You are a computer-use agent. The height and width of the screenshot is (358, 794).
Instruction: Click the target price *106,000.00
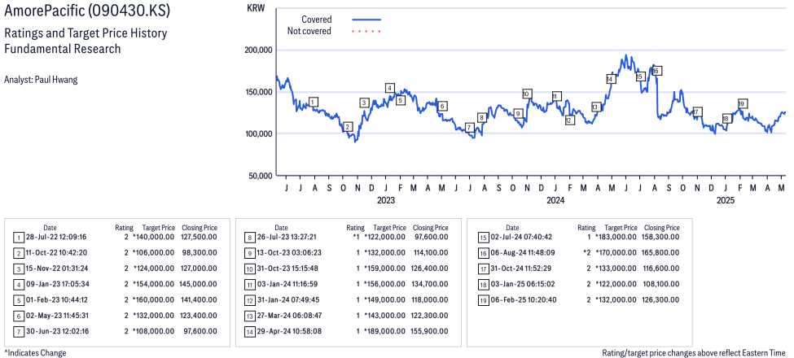pos(153,252)
